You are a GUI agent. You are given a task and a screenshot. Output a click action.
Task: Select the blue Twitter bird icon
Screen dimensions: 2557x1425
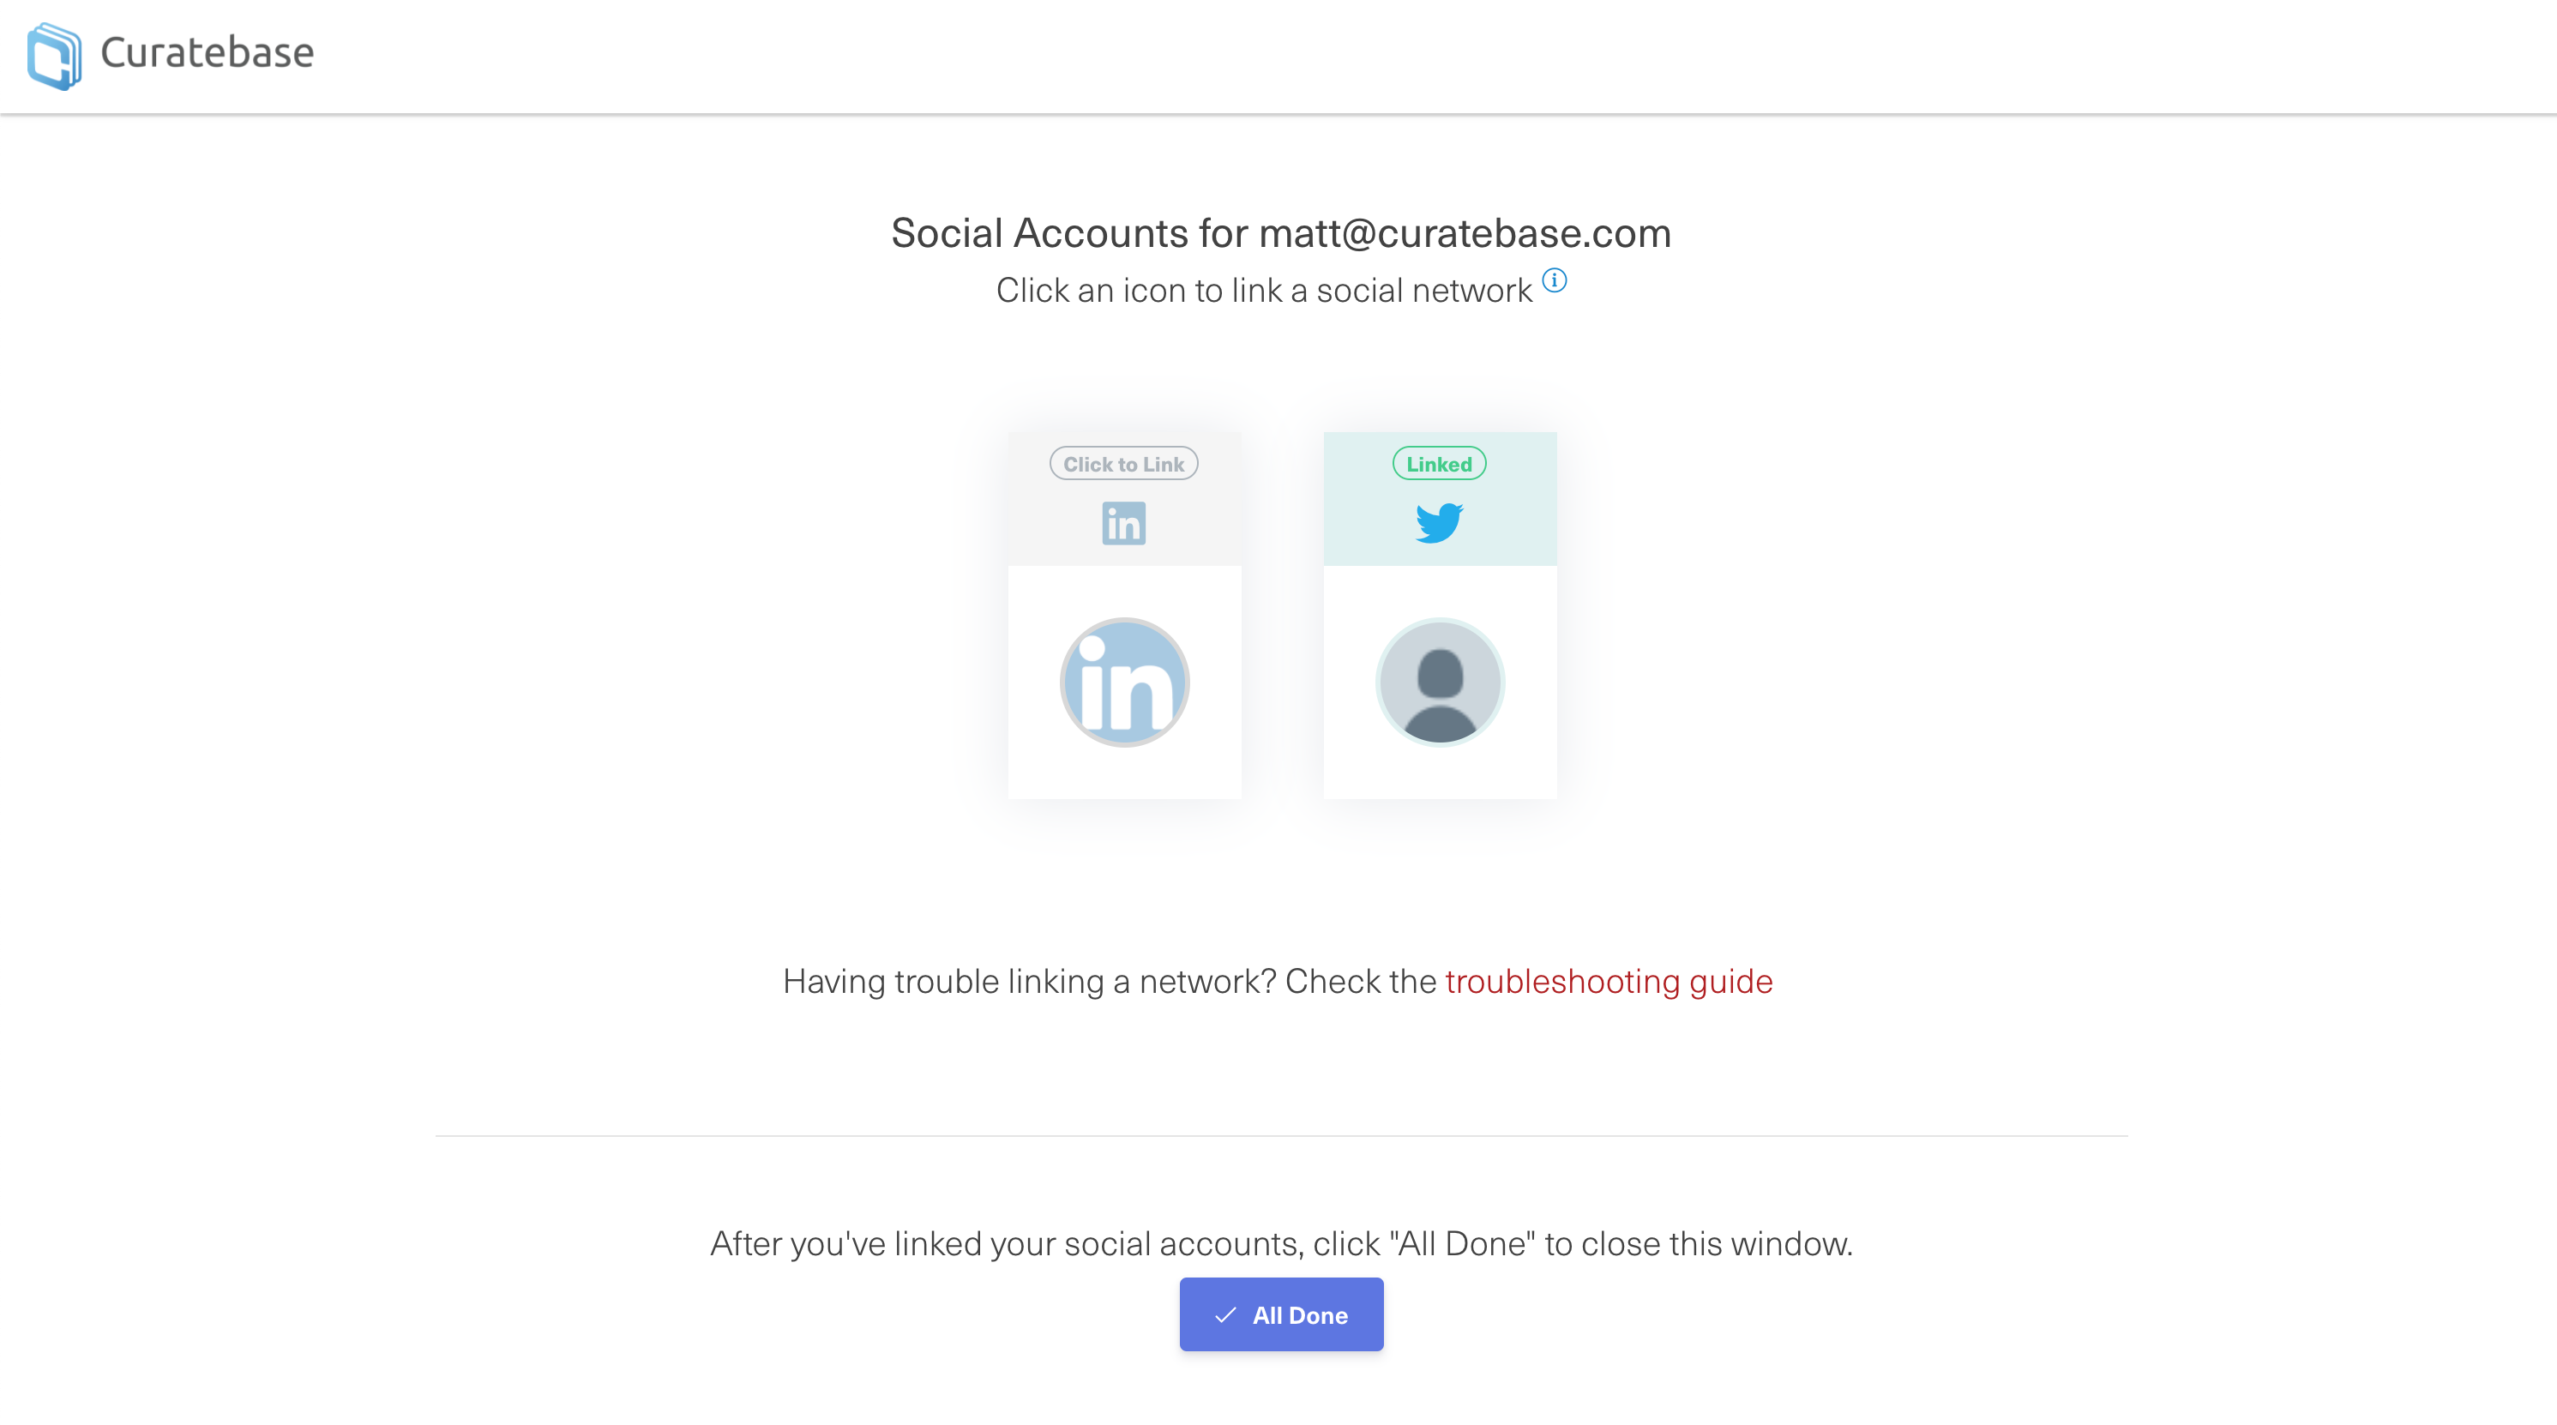1440,523
